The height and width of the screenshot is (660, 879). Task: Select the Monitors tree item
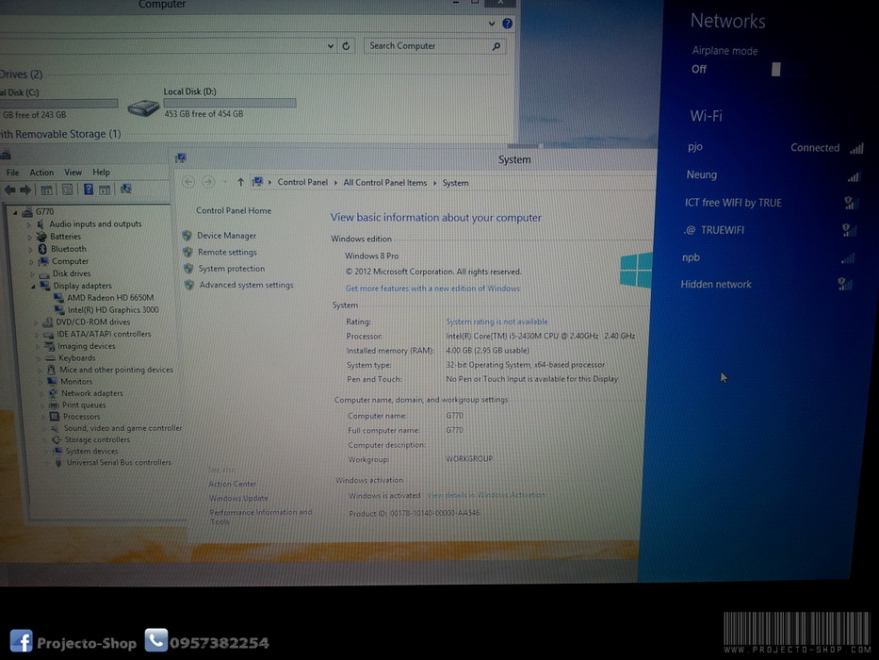[x=76, y=382]
